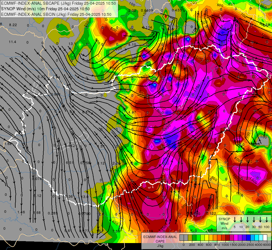Pick the dark green CAPE legend swatch
Viewport: 272px width, 250px height.
point(194,237)
